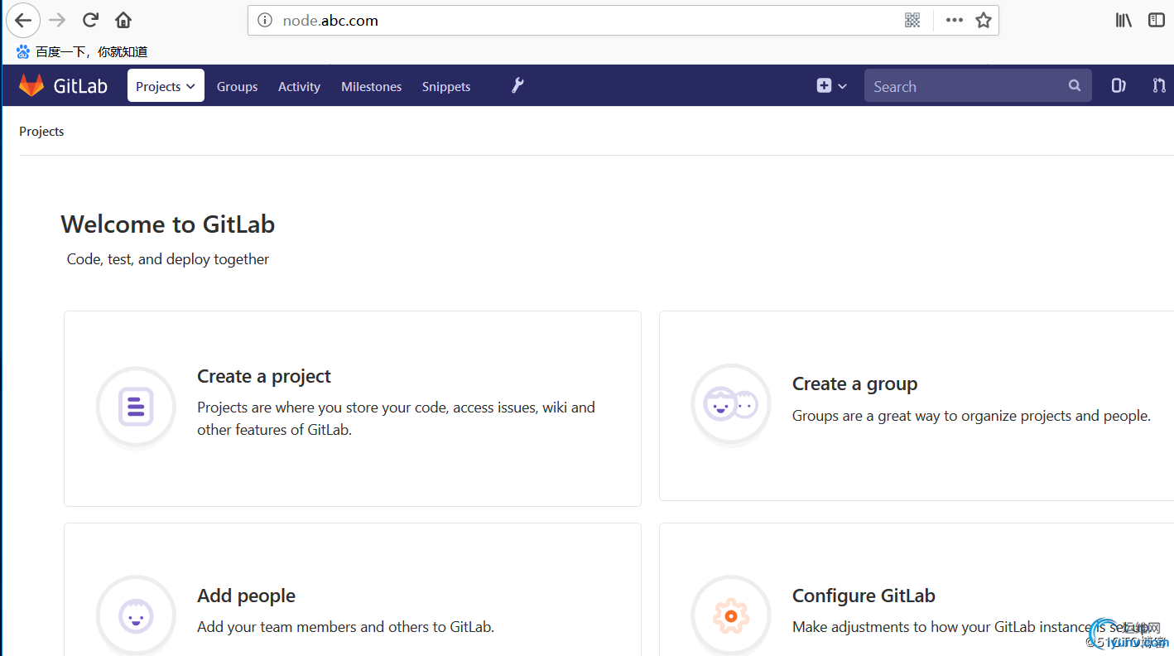
Task: Open Groups in the top navigation
Action: click(238, 86)
